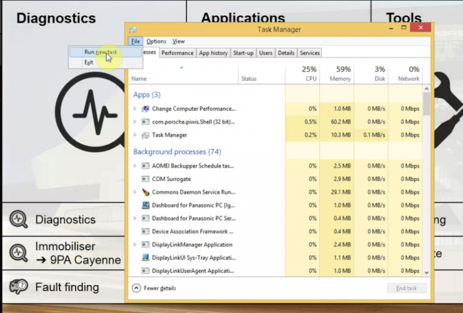The width and height of the screenshot is (463, 313).
Task: Click the DisplayLinkUserAgent Application icon
Action: click(145, 271)
